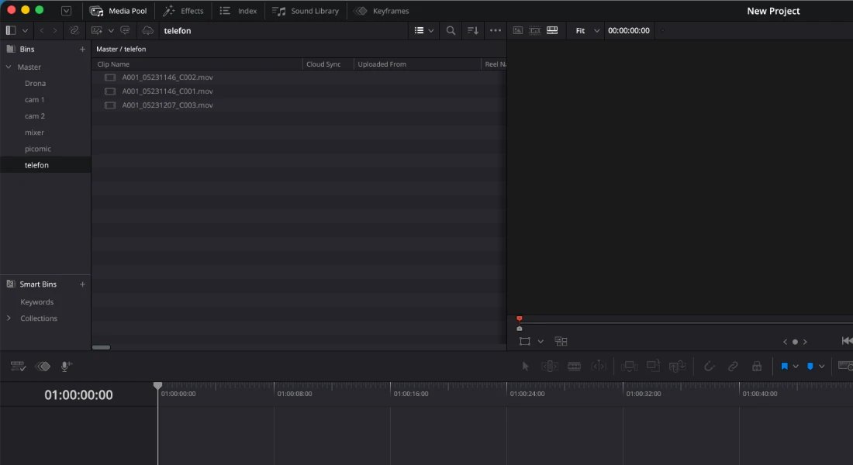The height and width of the screenshot is (465, 853).
Task: Click the voiceover microphone icon
Action: click(67, 366)
